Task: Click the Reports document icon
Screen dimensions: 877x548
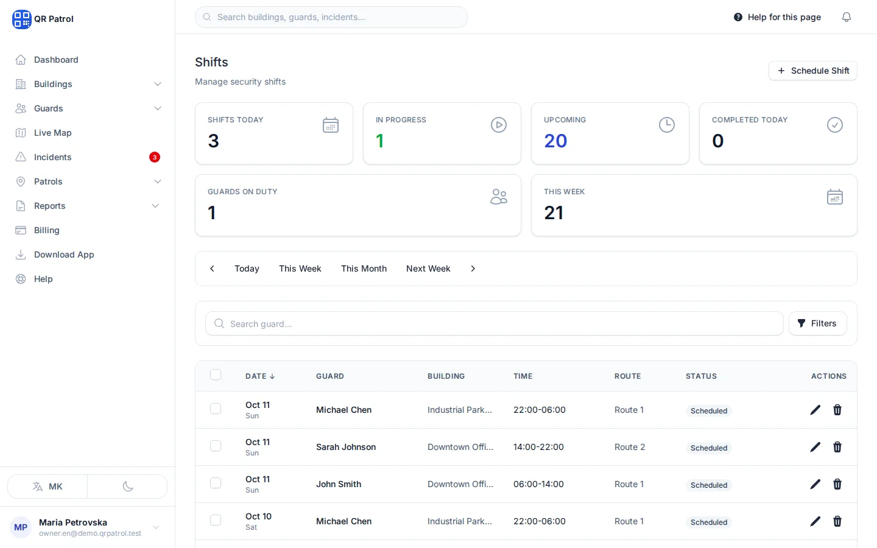Action: pos(21,206)
